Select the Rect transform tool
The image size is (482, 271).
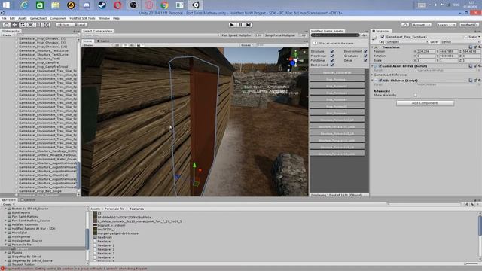[x=38, y=25]
